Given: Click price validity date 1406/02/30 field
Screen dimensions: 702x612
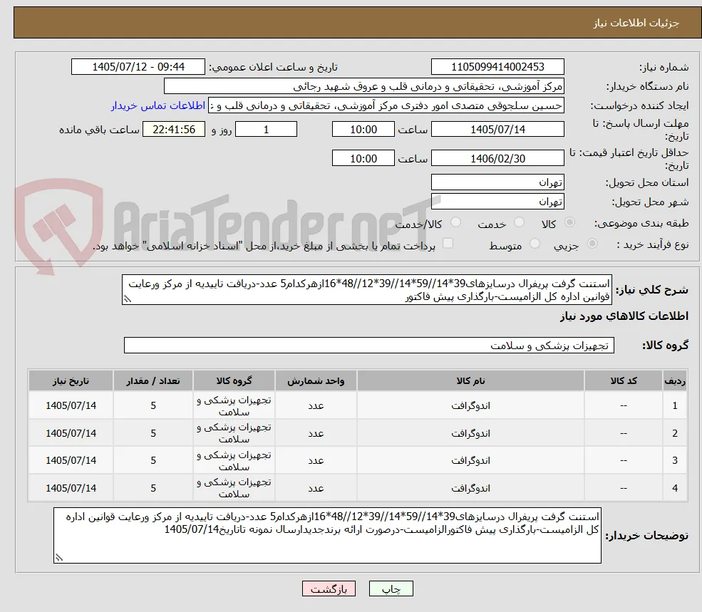Looking at the screenshot, I should click(497, 158).
